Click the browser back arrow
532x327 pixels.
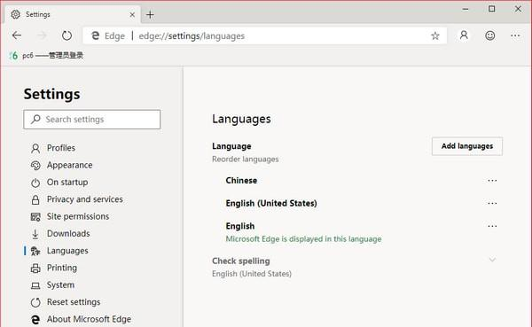click(x=17, y=35)
